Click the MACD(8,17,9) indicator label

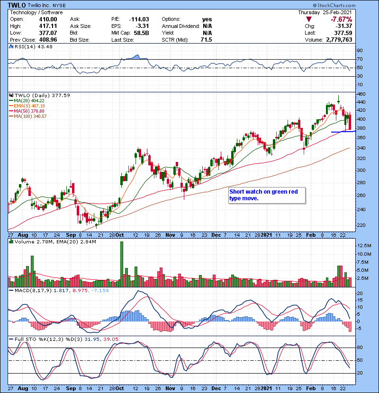(x=33, y=291)
